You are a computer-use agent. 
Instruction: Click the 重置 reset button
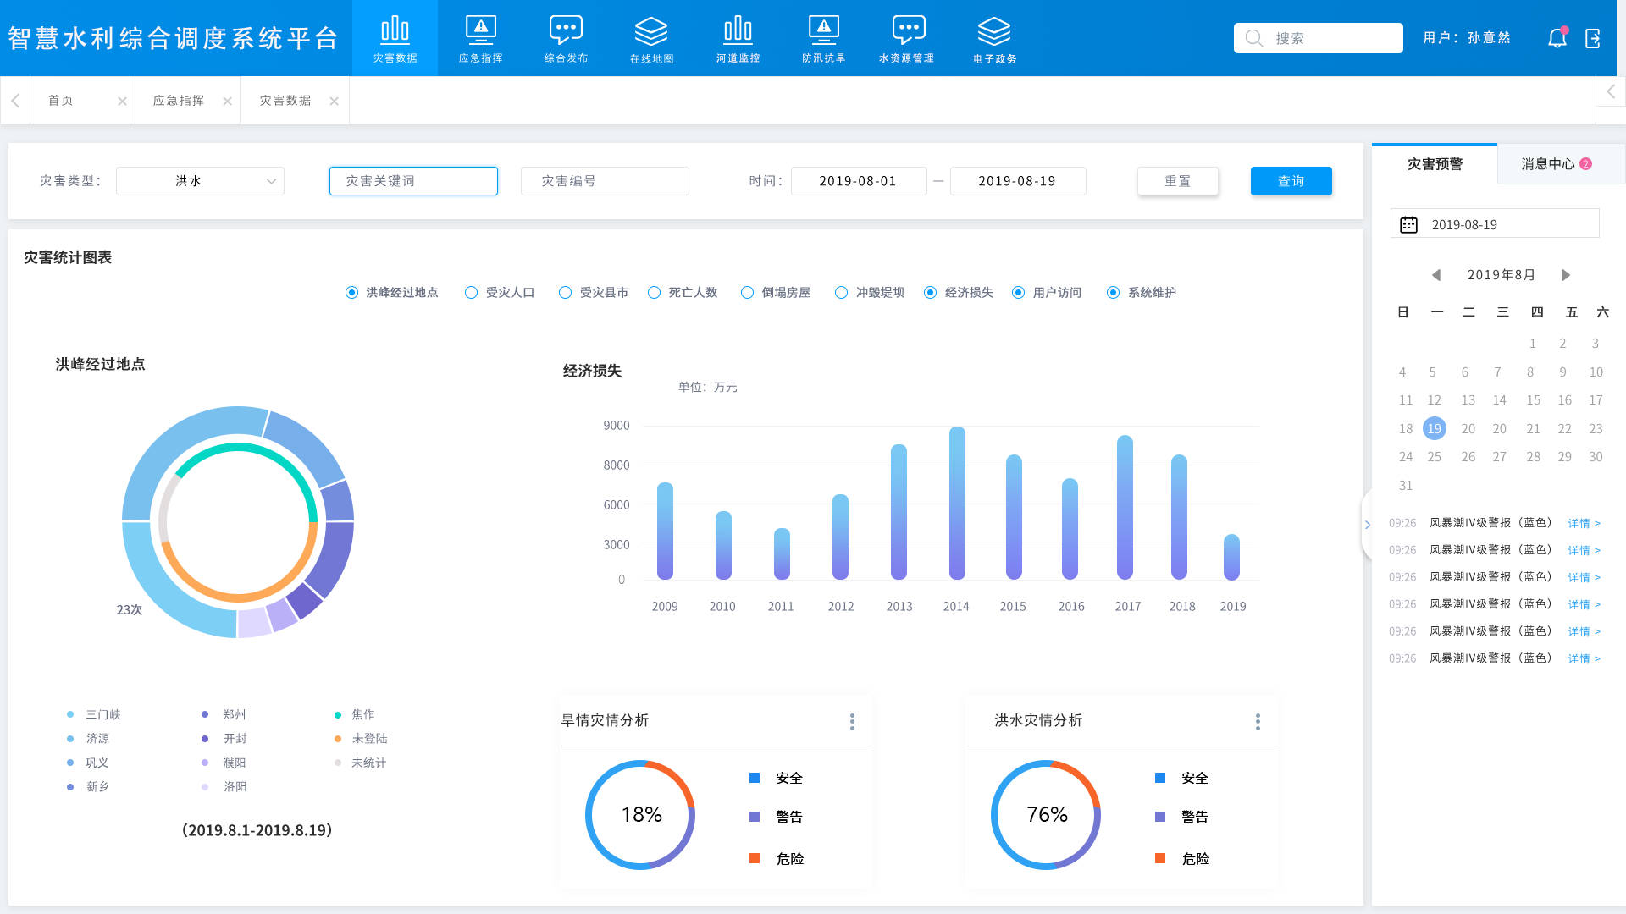click(1177, 181)
